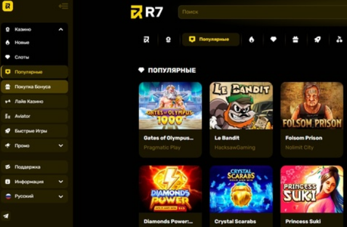This screenshot has width=347, height=227.
Task: Select Популярные in the sidebar
Action: point(34,72)
